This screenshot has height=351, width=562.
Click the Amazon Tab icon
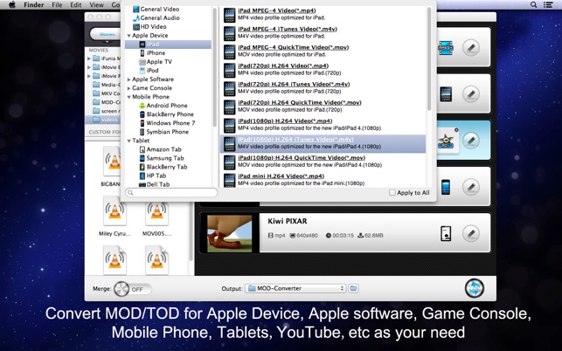[142, 149]
